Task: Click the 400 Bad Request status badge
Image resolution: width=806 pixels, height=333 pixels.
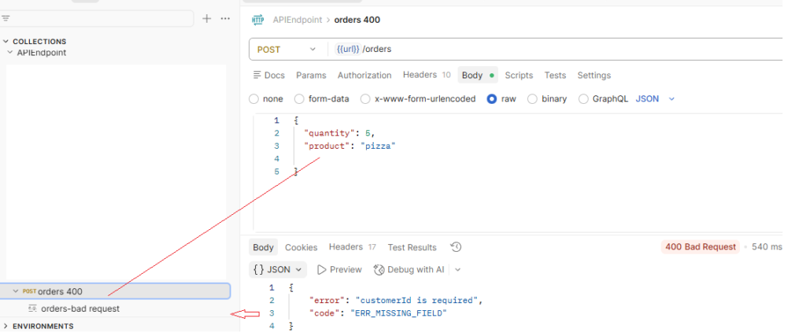Action: pyautogui.click(x=700, y=246)
